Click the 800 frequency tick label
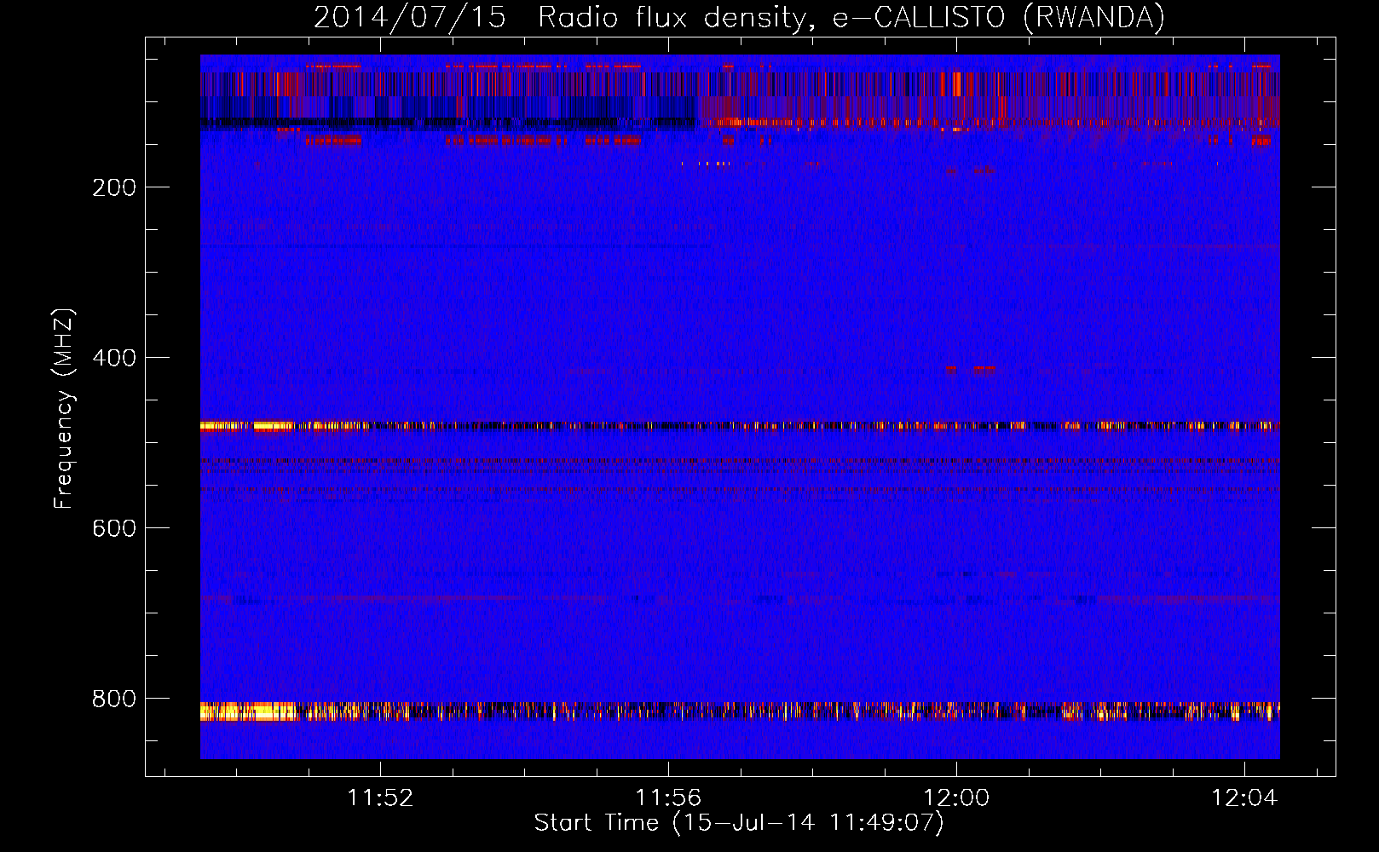 (114, 699)
